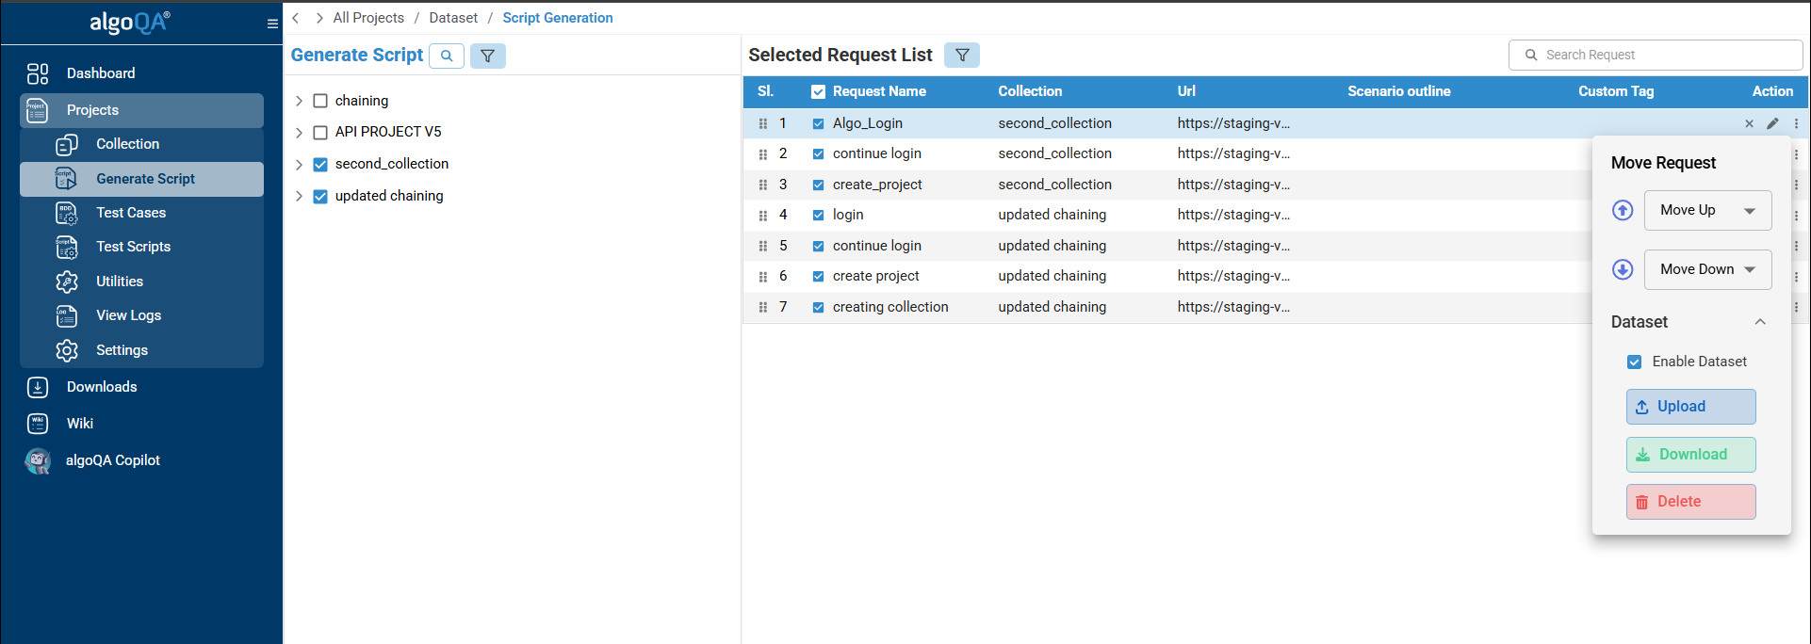
Task: Click the Test Cases sidebar icon
Action: pos(67,213)
